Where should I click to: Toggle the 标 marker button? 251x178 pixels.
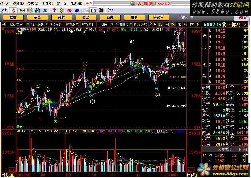[x=160, y=24]
